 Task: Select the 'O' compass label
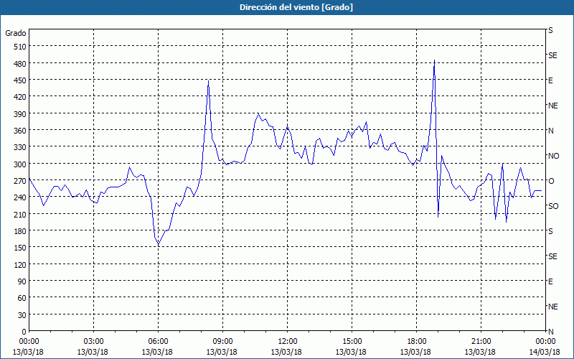click(550, 181)
